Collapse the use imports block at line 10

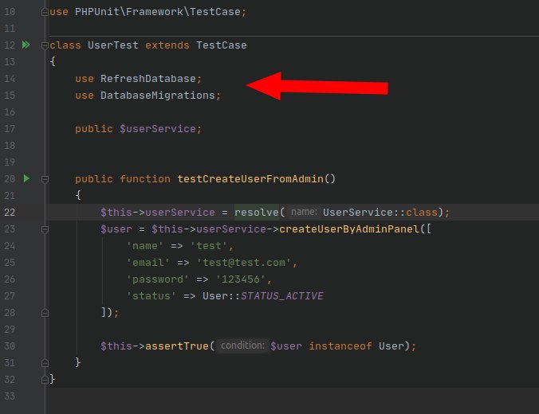[x=45, y=13]
